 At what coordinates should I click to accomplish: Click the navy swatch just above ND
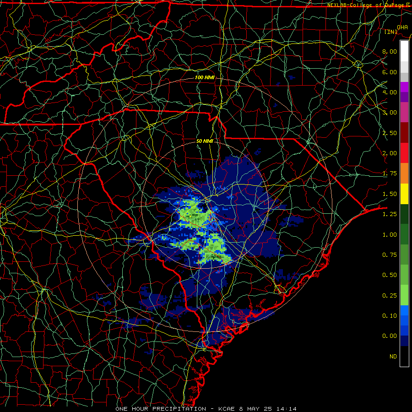coord(404,341)
